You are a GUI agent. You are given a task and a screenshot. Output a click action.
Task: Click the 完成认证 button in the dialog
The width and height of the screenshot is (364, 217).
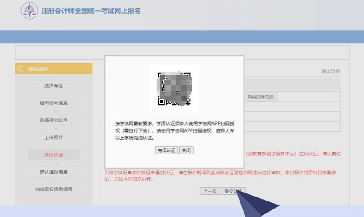click(166, 150)
